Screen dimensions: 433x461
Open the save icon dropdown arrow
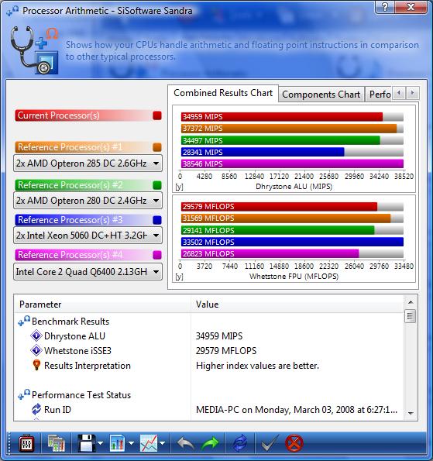(100, 443)
